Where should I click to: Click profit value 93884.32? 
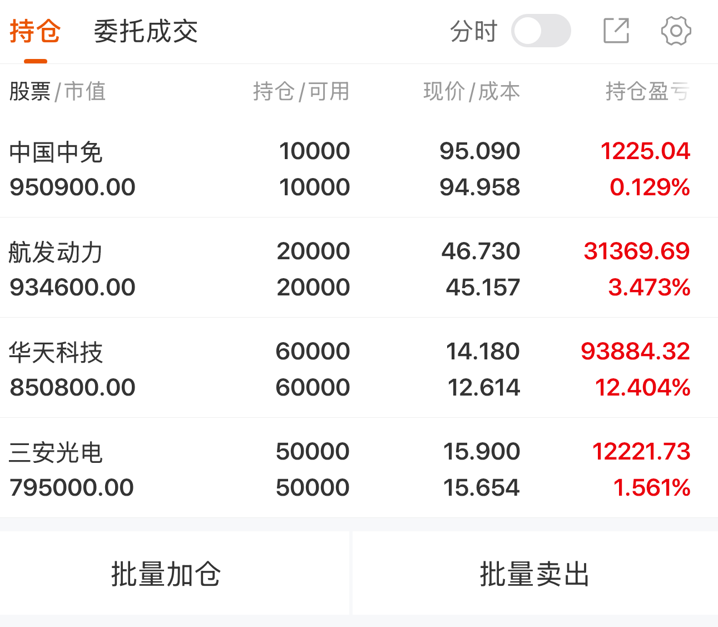(635, 351)
